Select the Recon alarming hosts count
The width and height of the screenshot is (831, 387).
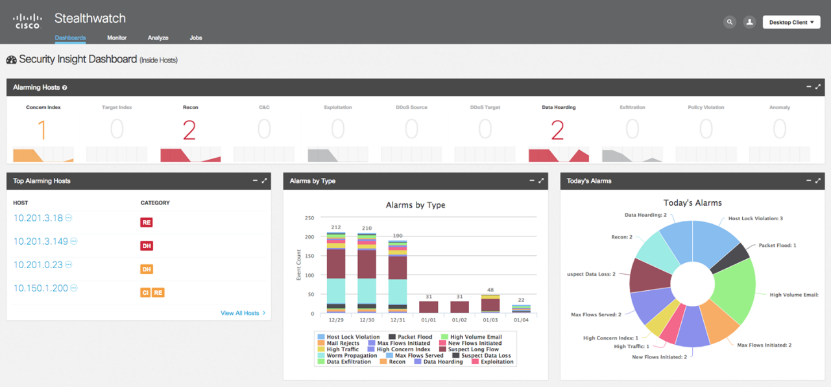click(189, 131)
